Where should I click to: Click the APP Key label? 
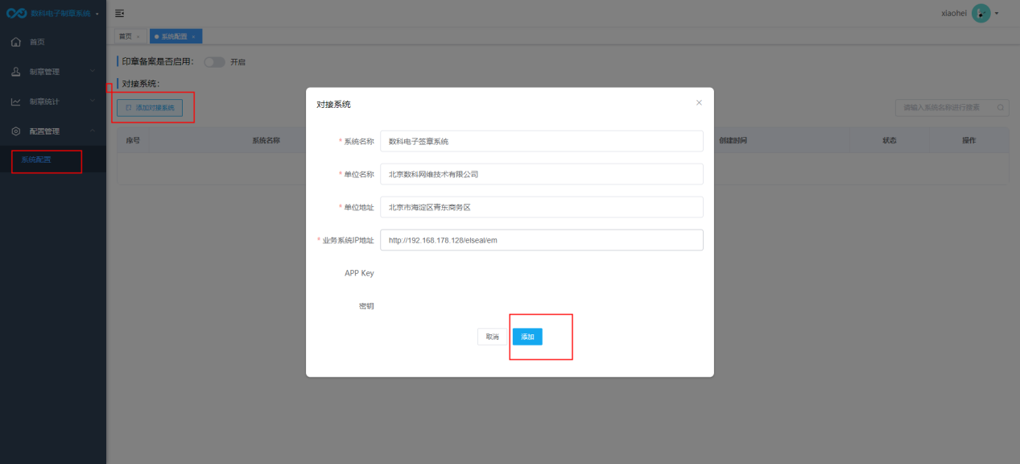coord(359,273)
